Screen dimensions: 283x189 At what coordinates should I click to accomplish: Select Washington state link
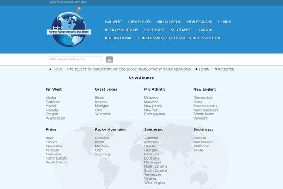(x=55, y=118)
